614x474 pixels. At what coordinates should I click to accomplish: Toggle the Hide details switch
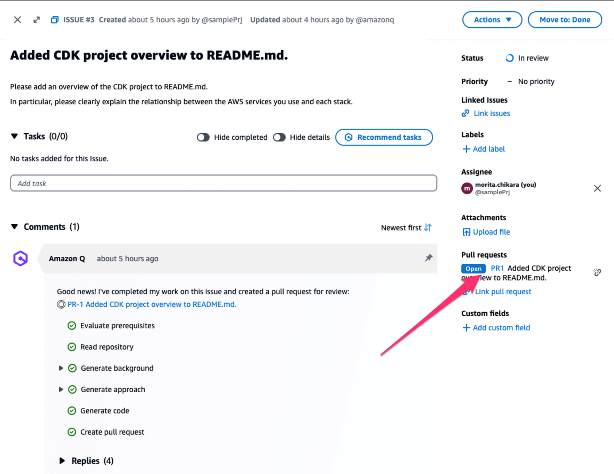(x=279, y=137)
